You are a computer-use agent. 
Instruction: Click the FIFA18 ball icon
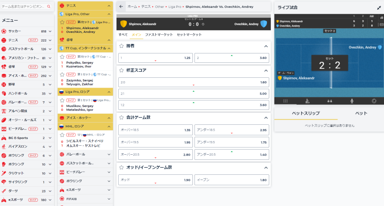pyautogui.click(x=62, y=199)
